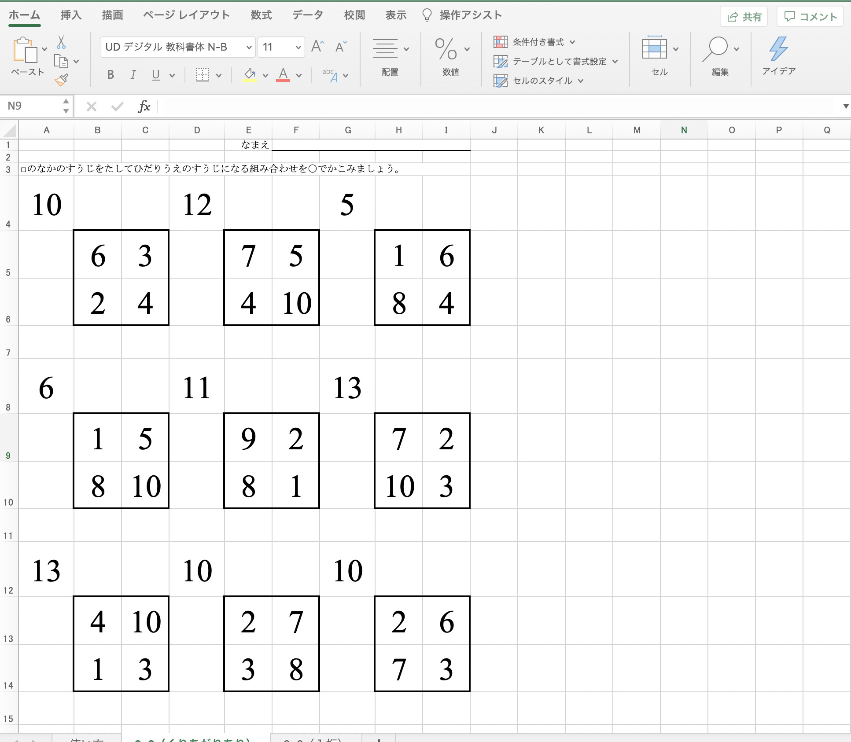Toggle bold formatting
Image resolution: width=851 pixels, height=742 pixels.
click(x=111, y=75)
